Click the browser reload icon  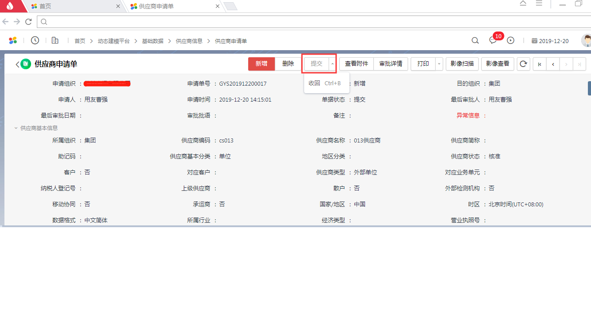click(x=28, y=22)
